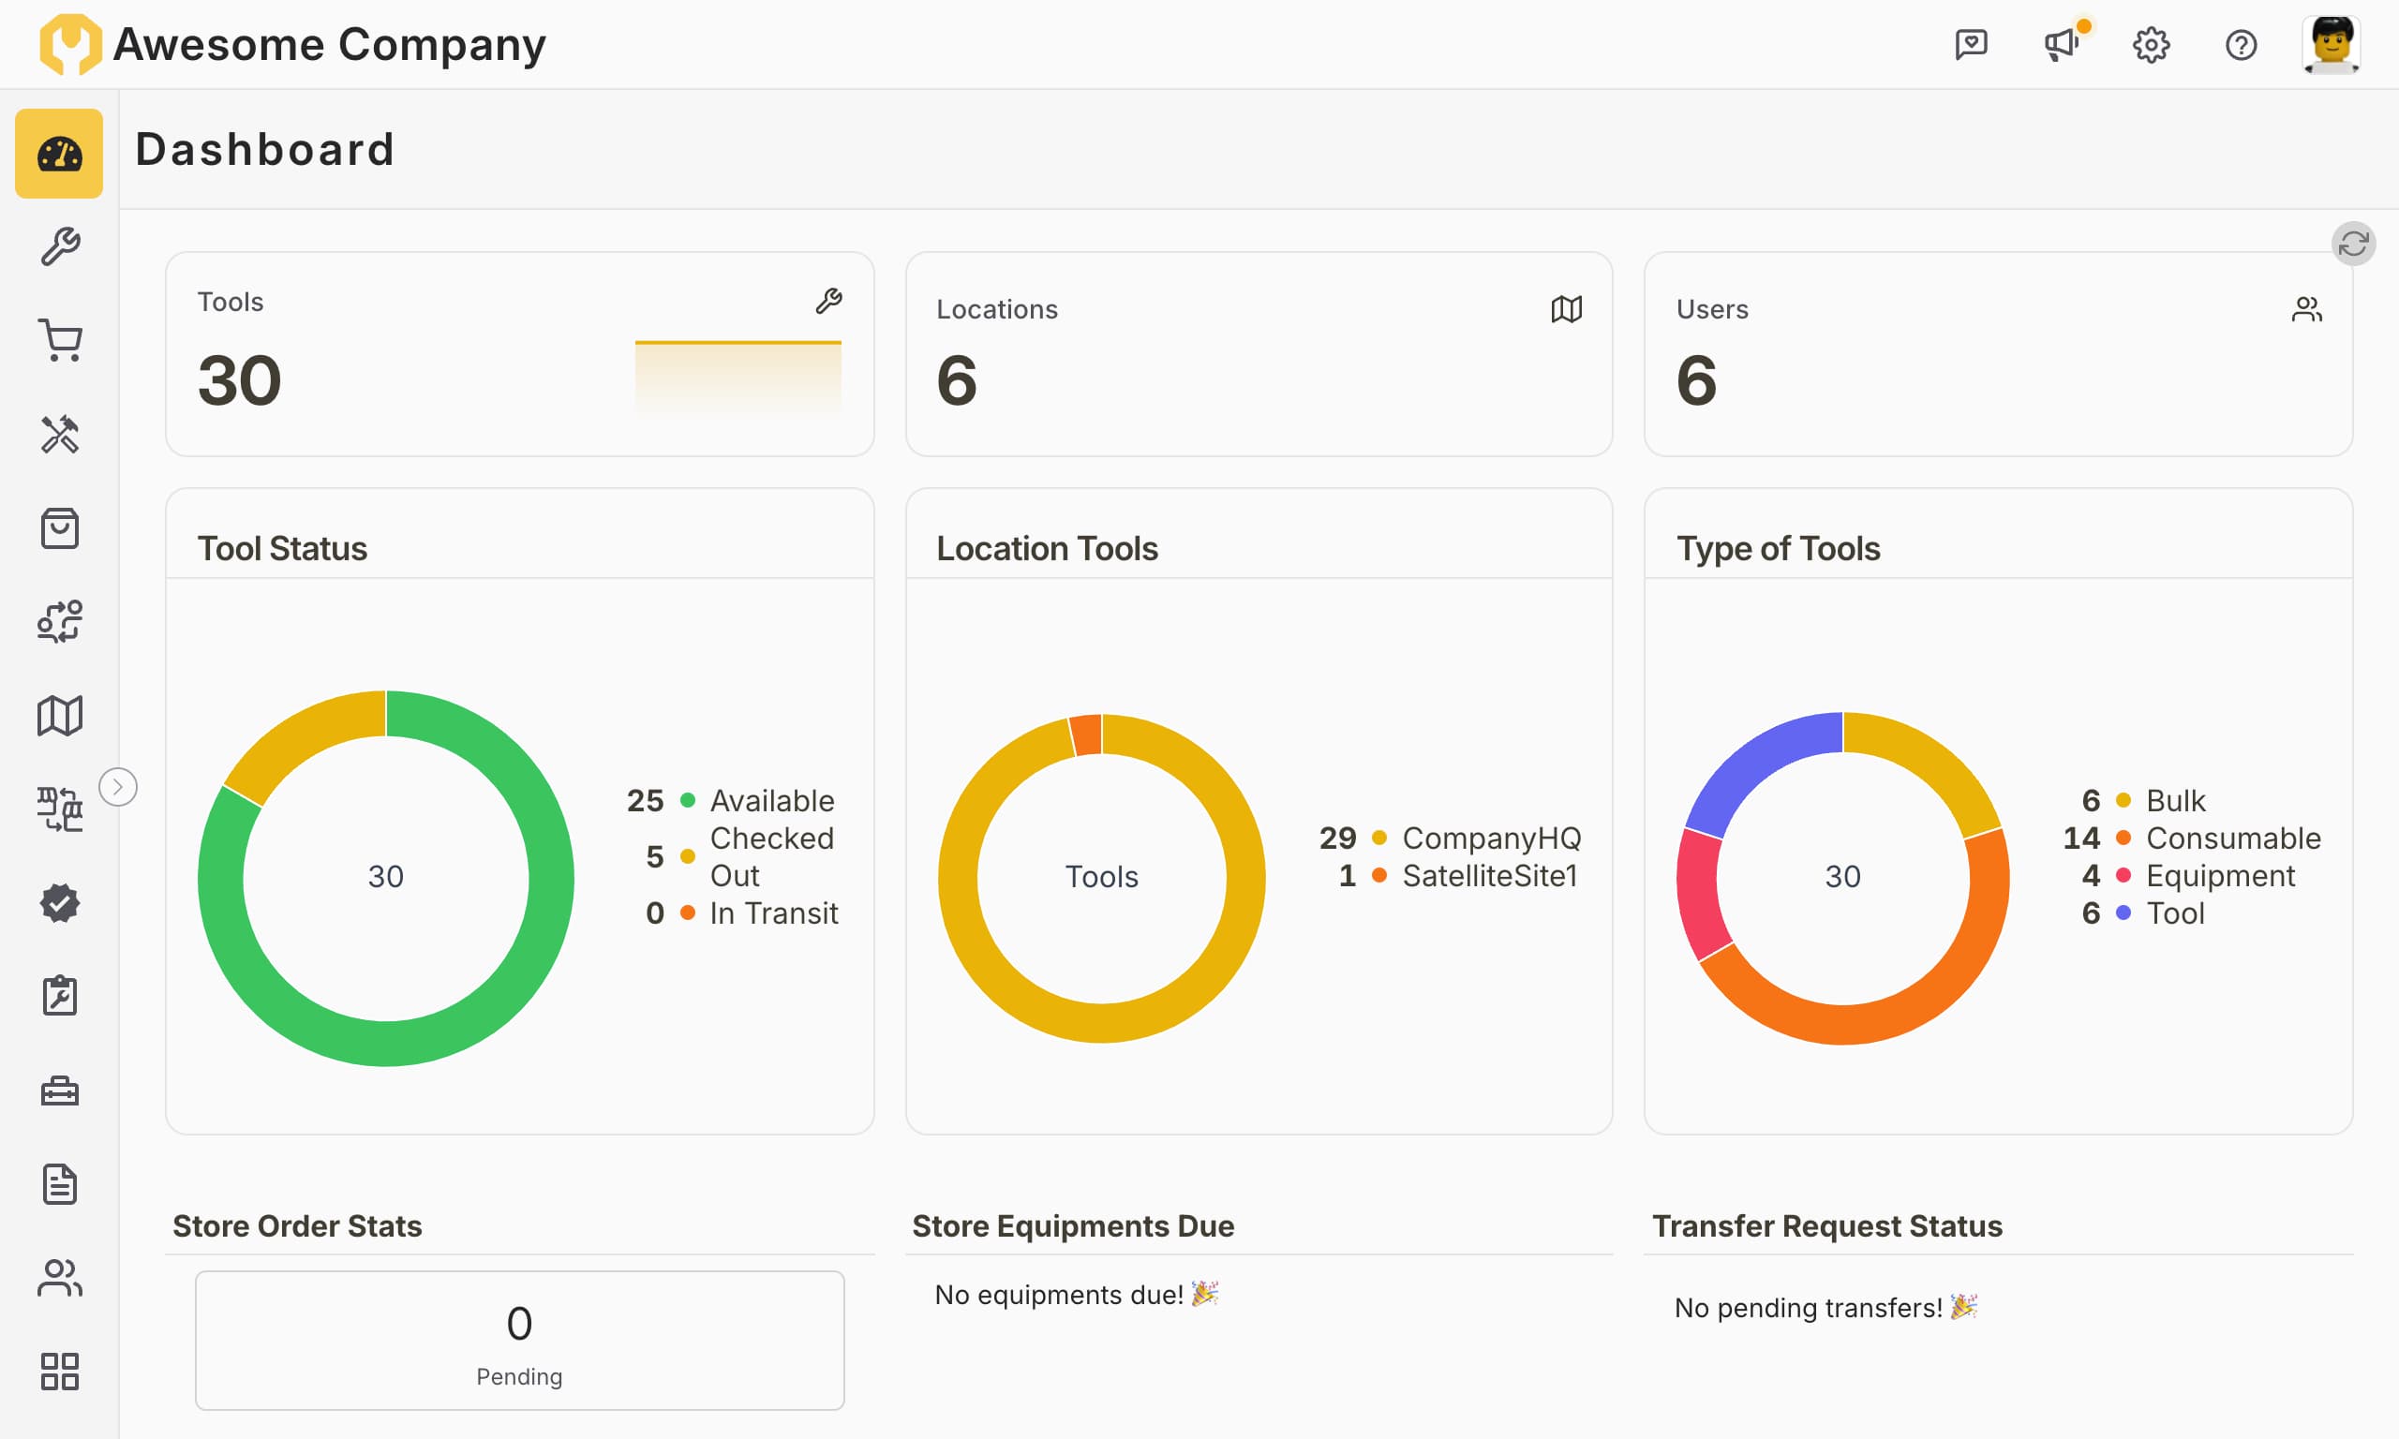
Task: Open the clipboard wrench sidebar icon
Action: tap(59, 996)
